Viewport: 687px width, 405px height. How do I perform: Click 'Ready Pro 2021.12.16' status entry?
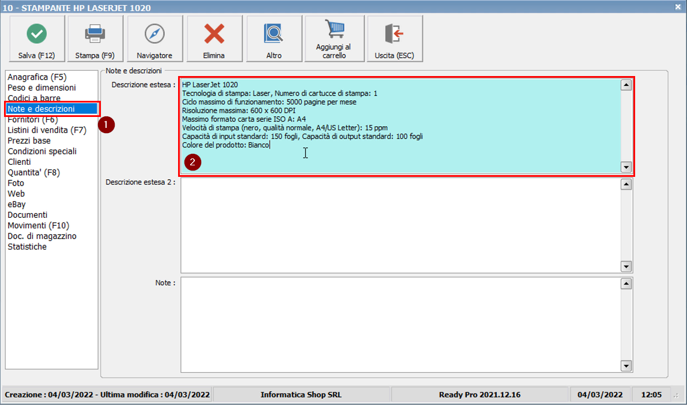click(480, 395)
